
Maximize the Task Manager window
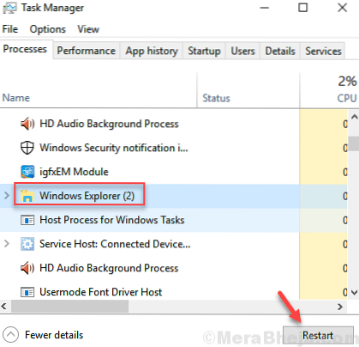coord(303,8)
